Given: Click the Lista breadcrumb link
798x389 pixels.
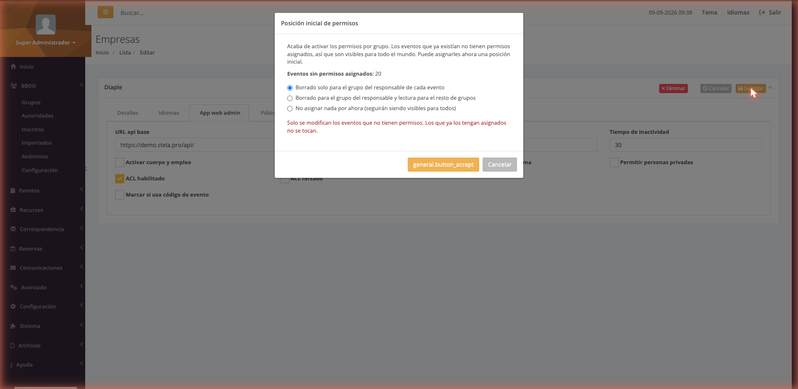Looking at the screenshot, I should tap(125, 52).
